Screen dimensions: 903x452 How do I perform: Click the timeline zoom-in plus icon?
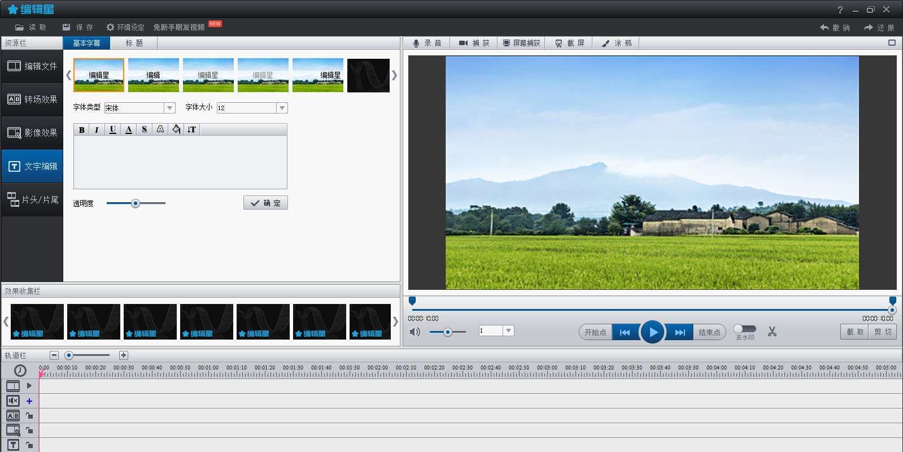pos(124,355)
